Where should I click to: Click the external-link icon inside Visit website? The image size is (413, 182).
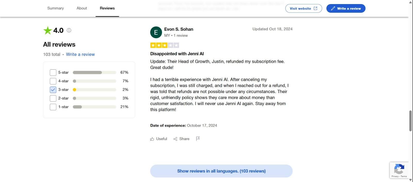coord(315,8)
